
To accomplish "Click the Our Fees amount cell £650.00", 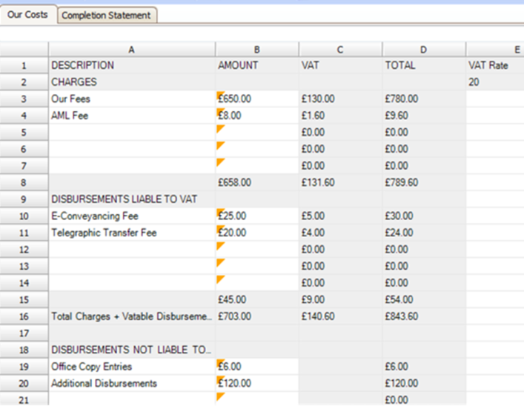I will coord(256,99).
